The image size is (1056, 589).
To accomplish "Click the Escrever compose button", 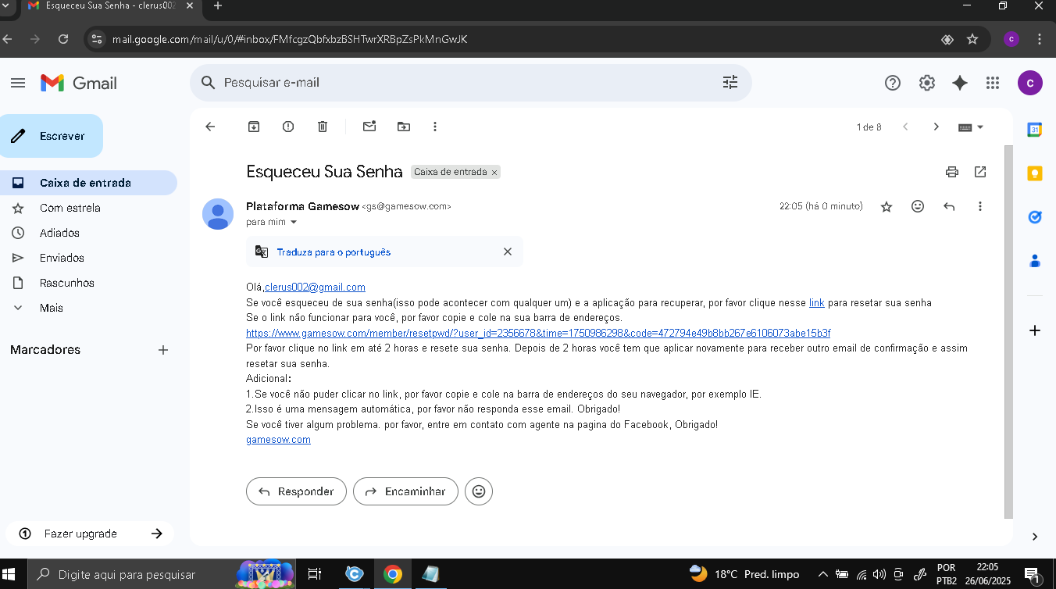I will tap(52, 136).
